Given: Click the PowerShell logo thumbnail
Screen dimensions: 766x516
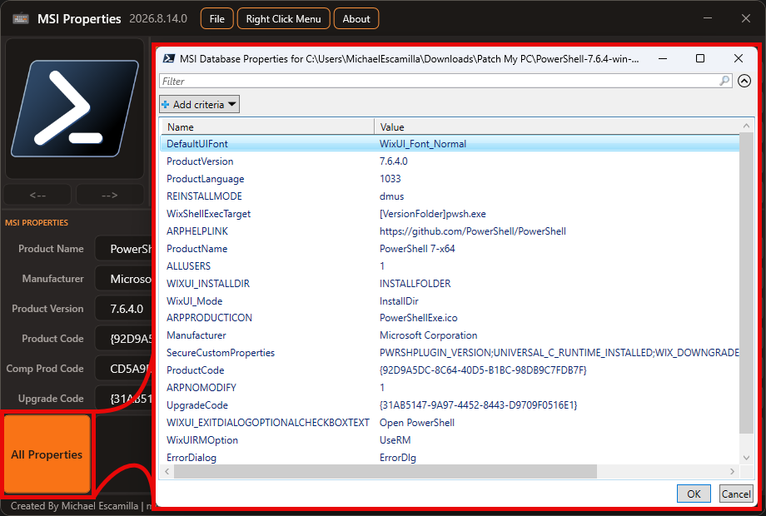Looking at the screenshot, I should pyautogui.click(x=75, y=109).
